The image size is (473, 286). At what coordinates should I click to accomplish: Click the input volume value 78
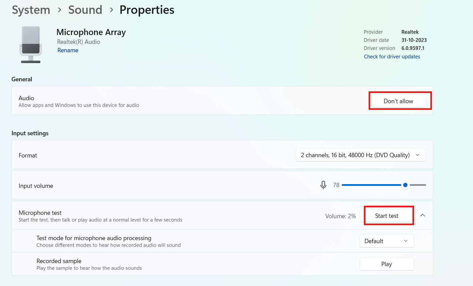(336, 185)
